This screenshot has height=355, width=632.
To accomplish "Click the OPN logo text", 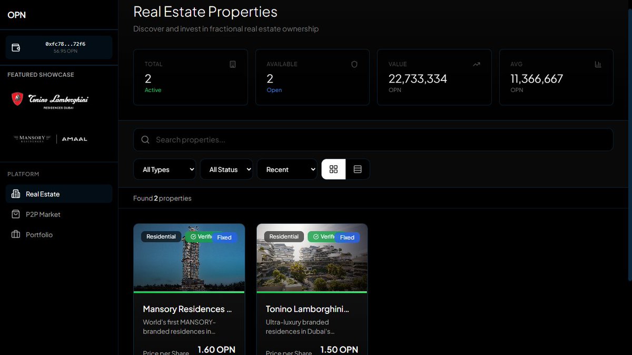I will (x=16, y=15).
